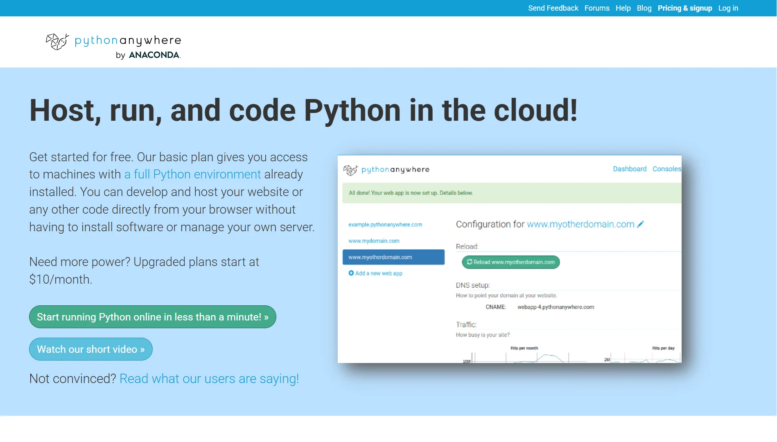This screenshot has width=777, height=442.
Task: Click the 'Watch our short video' button
Action: coord(91,349)
